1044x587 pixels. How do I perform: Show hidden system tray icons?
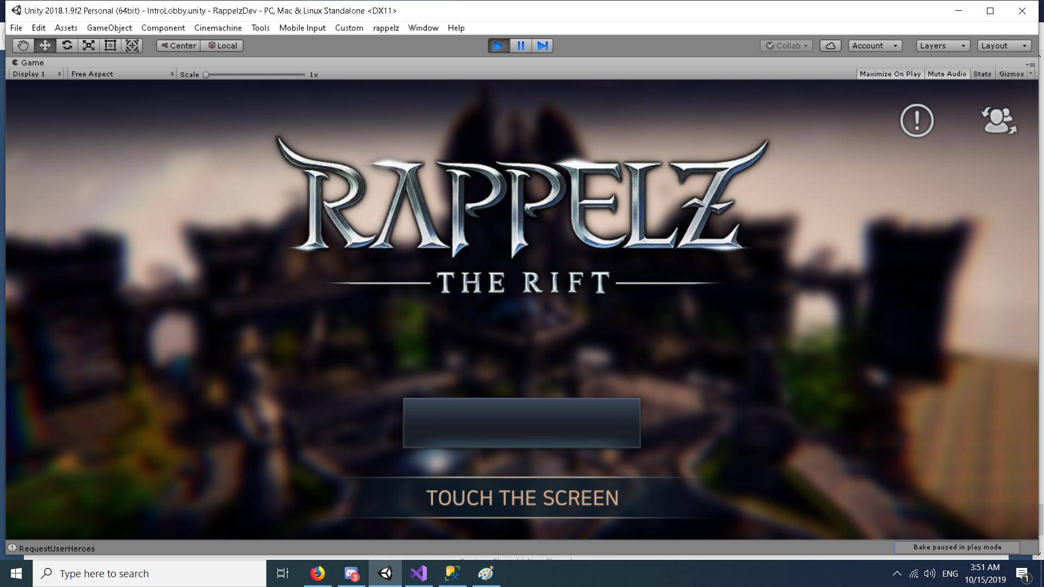coord(897,573)
